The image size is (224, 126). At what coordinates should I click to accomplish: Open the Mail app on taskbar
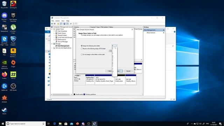point(71,124)
